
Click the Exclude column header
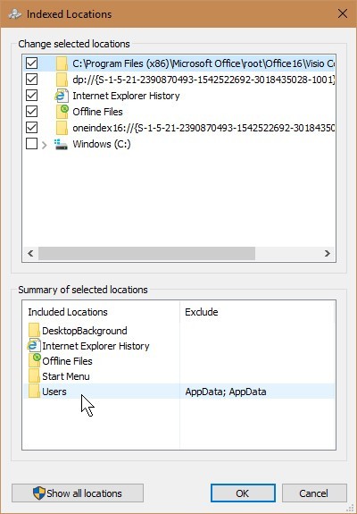[x=257, y=312]
